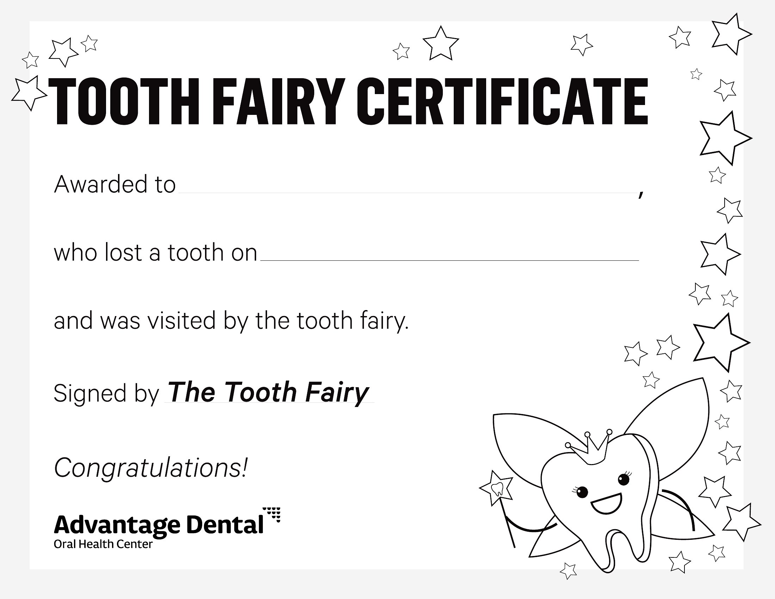
Task: Click the tooth fairy's crown
Action: click(589, 447)
